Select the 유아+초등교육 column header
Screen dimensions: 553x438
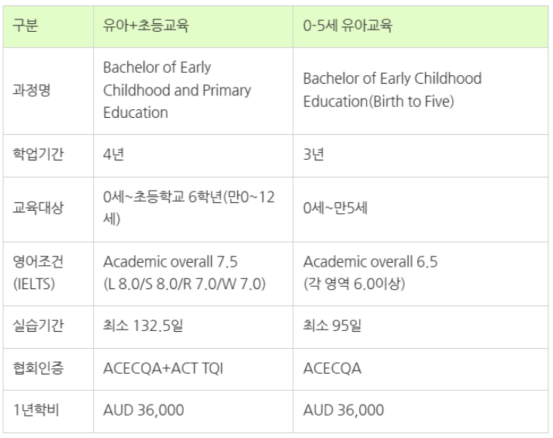(193, 26)
